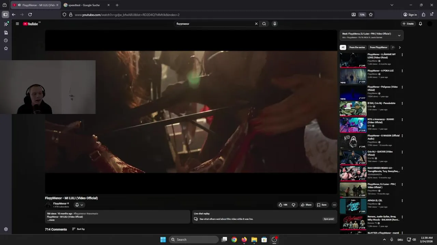Open more actions ellipsis below the video
Viewport: 437px width, 245px height.
(x=334, y=205)
